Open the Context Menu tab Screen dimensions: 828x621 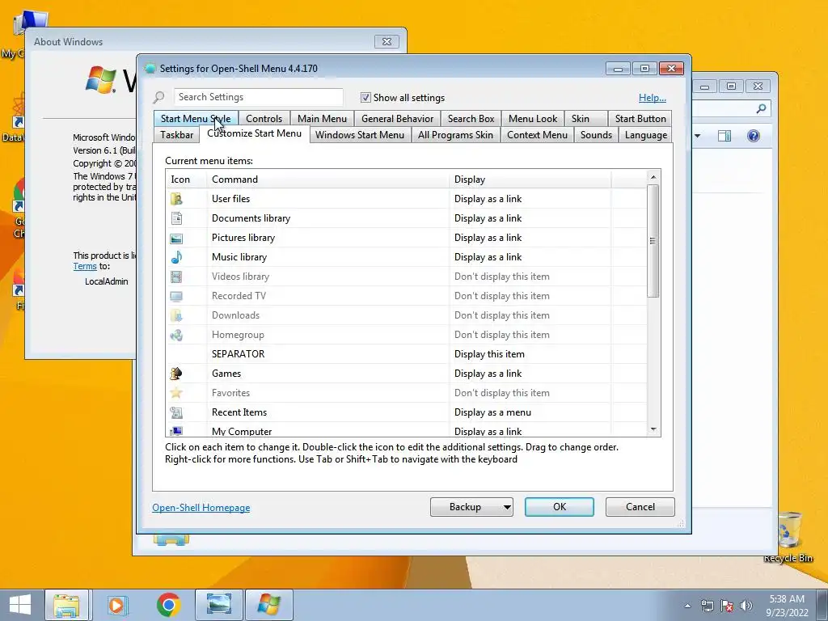537,135
